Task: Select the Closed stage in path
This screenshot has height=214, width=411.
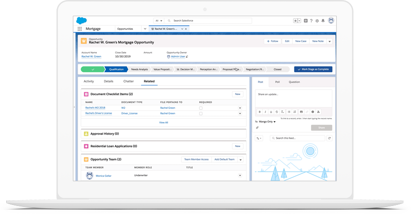Action: (278, 69)
